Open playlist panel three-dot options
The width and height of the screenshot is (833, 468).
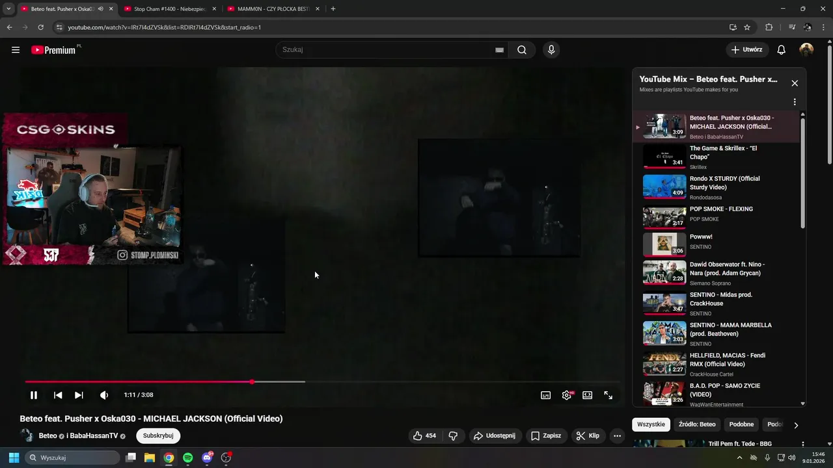pyautogui.click(x=795, y=102)
